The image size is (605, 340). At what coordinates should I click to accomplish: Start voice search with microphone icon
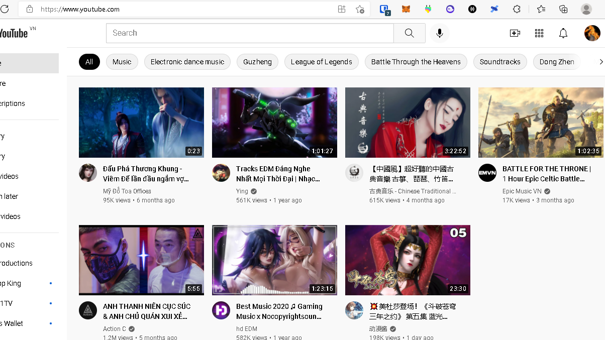[x=440, y=33]
